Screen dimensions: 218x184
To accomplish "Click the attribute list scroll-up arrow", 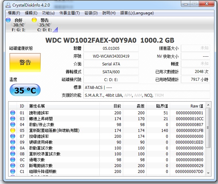I will click(208, 105).
